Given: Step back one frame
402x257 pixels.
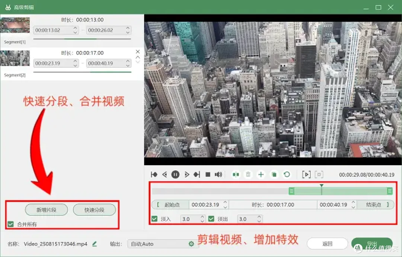Looking at the screenshot, I should (x=165, y=174).
